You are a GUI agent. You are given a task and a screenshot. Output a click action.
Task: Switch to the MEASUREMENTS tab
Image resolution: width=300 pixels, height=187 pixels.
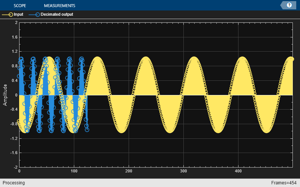tap(60, 6)
